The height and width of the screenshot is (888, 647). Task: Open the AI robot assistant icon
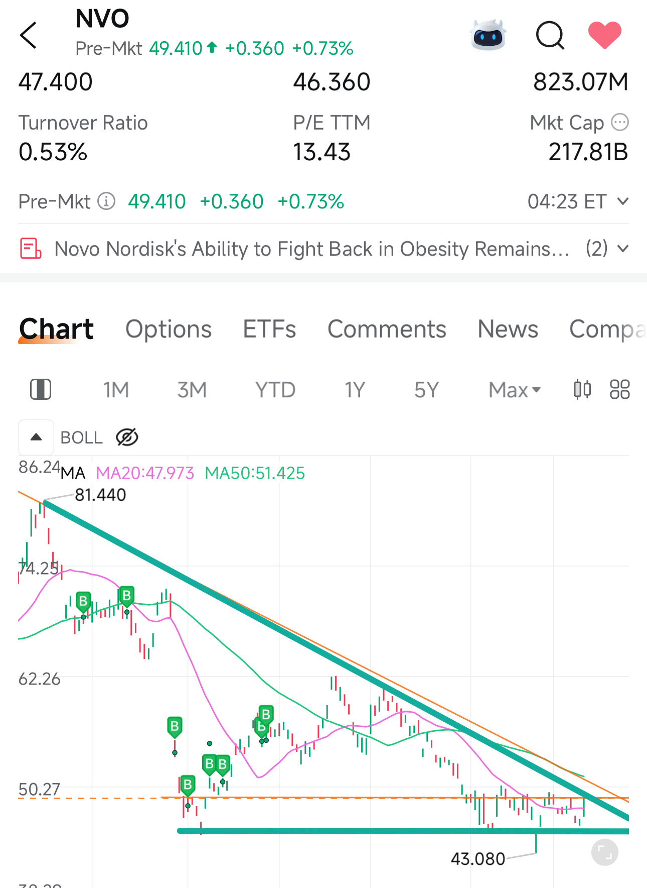pos(489,35)
